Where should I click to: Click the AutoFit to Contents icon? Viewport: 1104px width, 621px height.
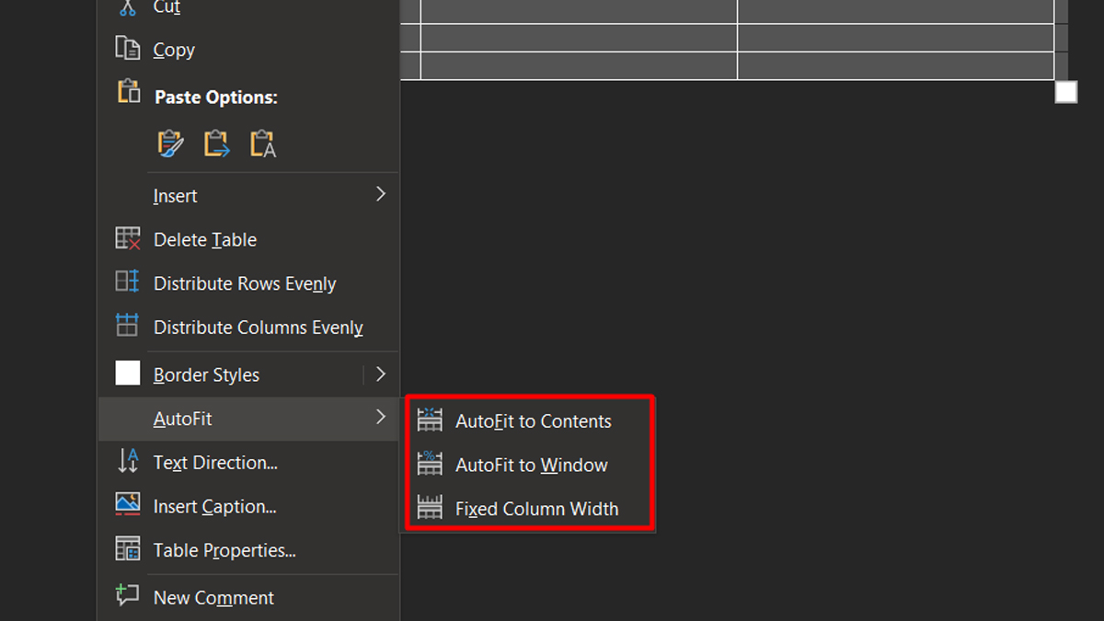(430, 420)
